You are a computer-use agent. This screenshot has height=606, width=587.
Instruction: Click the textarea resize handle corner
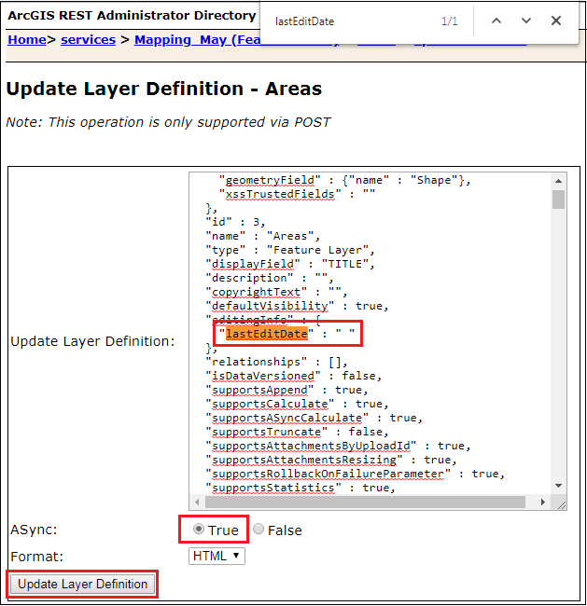[x=562, y=504]
